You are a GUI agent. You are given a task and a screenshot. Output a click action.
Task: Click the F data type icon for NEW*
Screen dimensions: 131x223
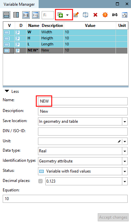[17, 50]
